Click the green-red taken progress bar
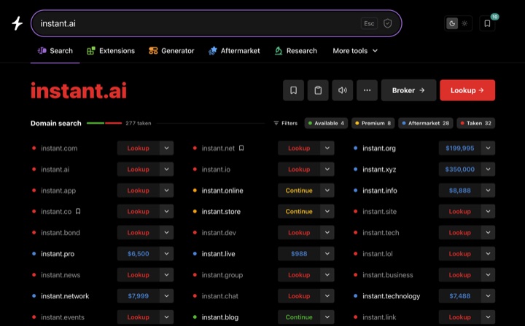 (104, 123)
